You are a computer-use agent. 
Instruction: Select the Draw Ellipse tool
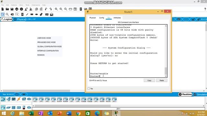[37, 14]
